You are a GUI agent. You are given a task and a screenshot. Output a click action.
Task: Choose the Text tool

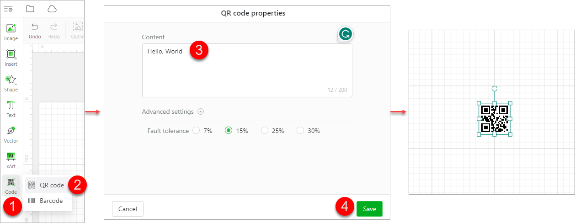click(x=11, y=108)
